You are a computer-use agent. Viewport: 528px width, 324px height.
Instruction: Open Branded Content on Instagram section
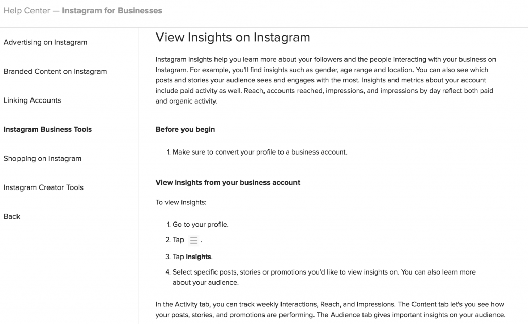(55, 71)
